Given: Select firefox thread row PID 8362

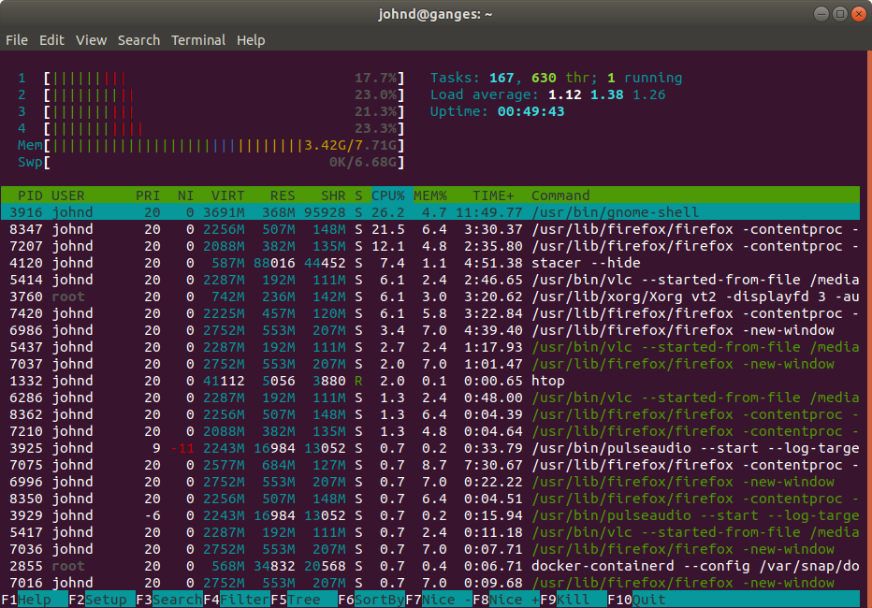Looking at the screenshot, I should (x=429, y=414).
